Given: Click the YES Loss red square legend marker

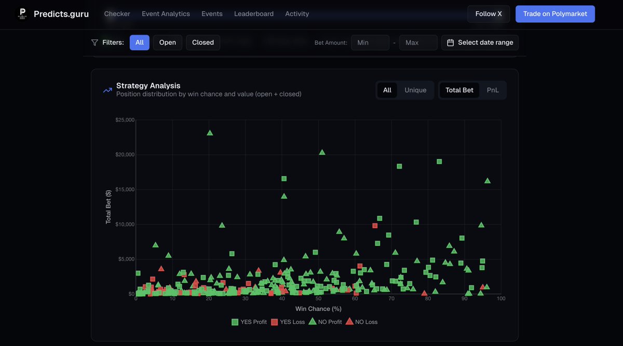Looking at the screenshot, I should coord(274,322).
